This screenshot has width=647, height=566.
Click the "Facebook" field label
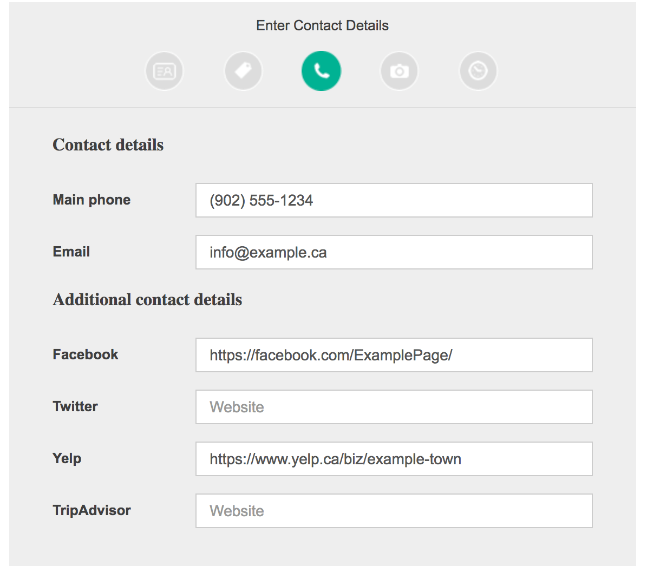click(x=86, y=354)
